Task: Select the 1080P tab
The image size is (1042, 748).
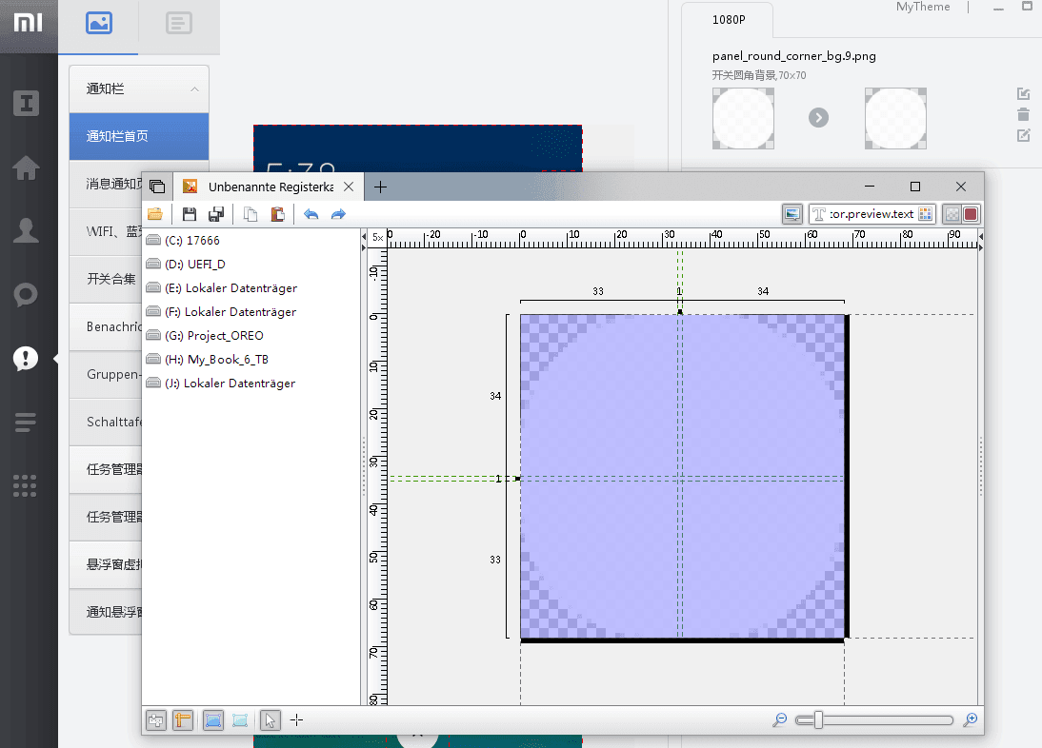Action: pyautogui.click(x=729, y=20)
